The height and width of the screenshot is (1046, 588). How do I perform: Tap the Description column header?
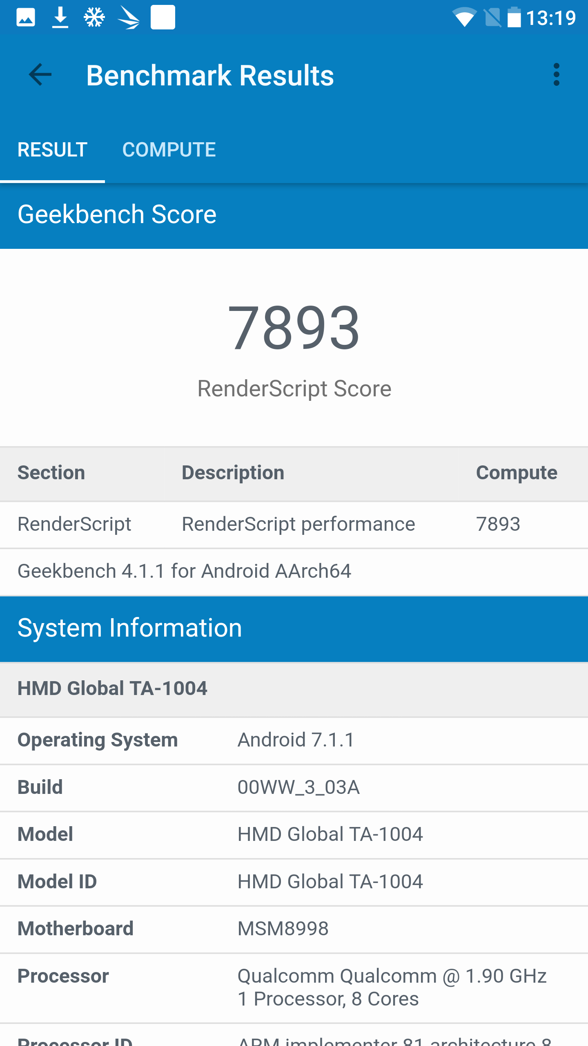[x=233, y=473]
